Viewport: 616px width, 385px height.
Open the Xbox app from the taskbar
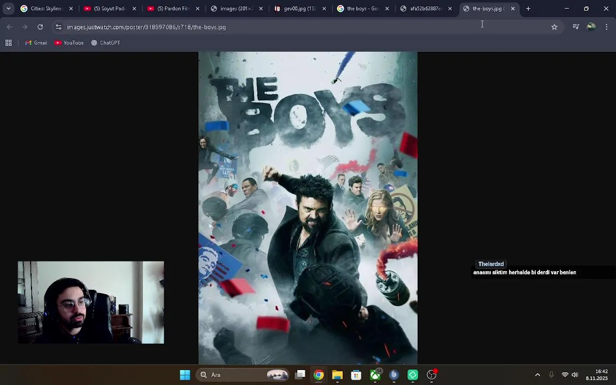coord(375,375)
